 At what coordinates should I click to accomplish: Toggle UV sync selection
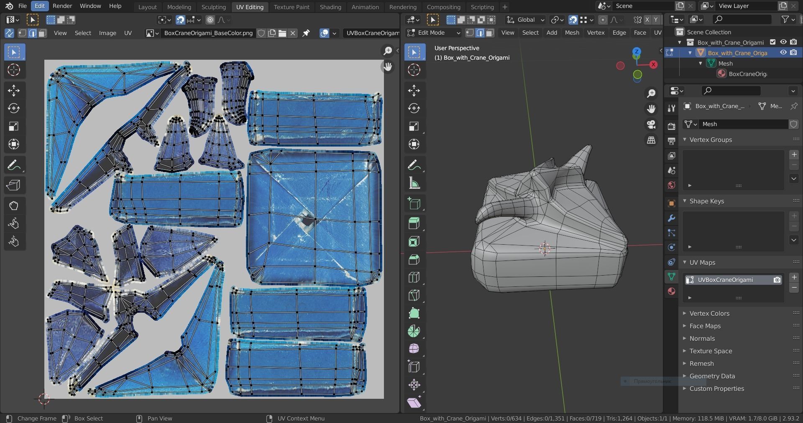pos(9,33)
